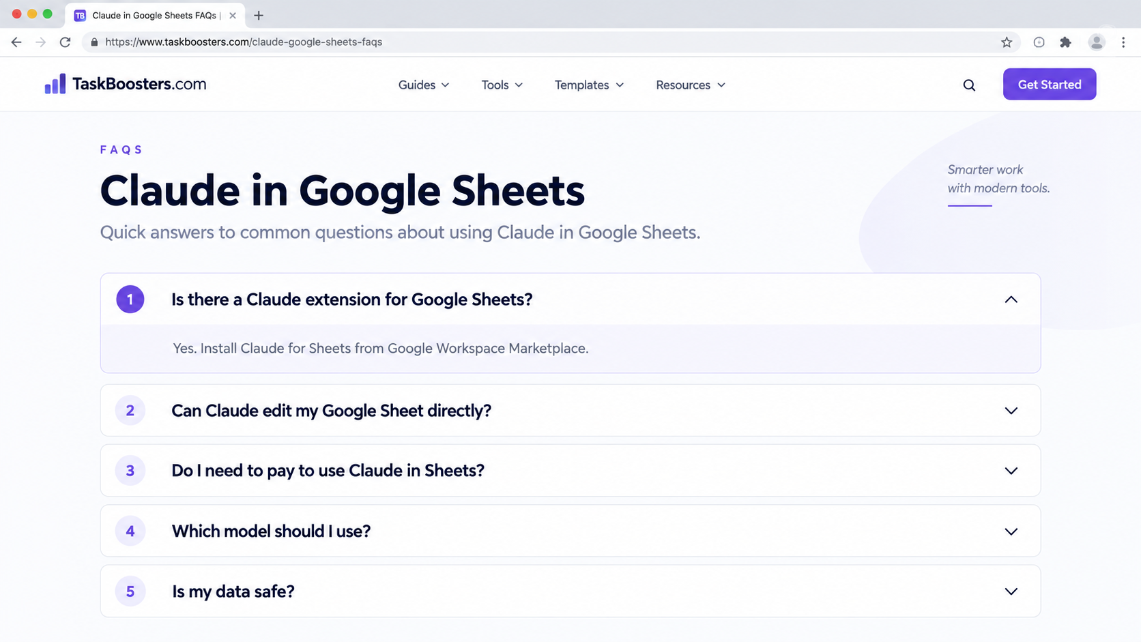Screen dimensions: 1141x642
Task: Select the Claude in Google Sheets FAQs tab
Action: (x=154, y=15)
